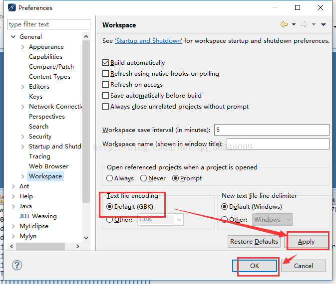This screenshot has height=284, width=336.
Task: Click the workspace name input field
Action: click(278, 143)
